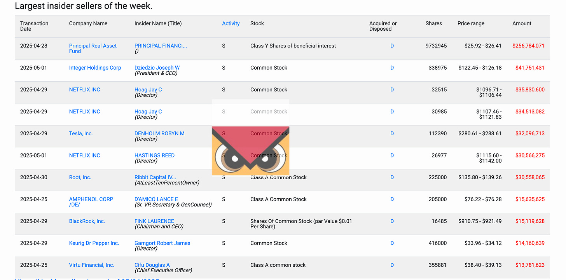The width and height of the screenshot is (566, 280).
Task: Open insider HASTINGS REED link
Action: (x=154, y=155)
